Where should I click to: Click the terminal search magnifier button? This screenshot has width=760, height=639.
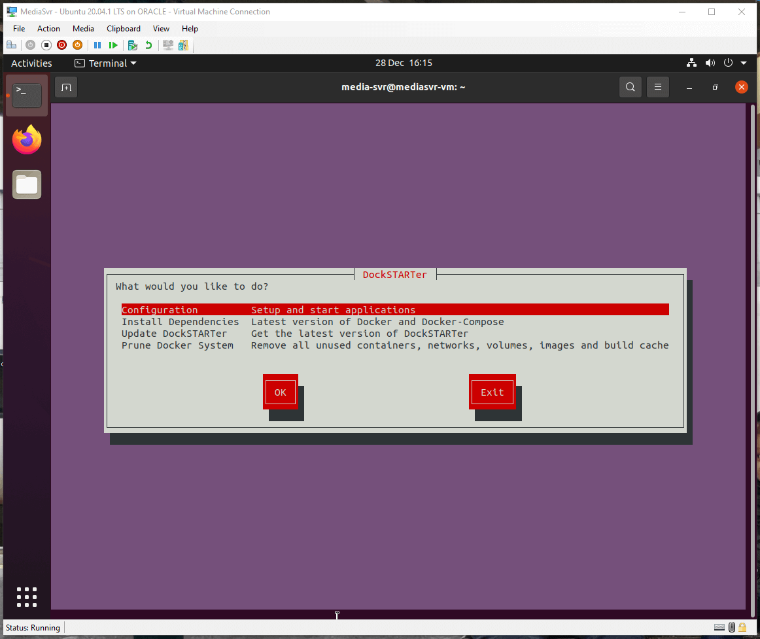pyautogui.click(x=630, y=87)
